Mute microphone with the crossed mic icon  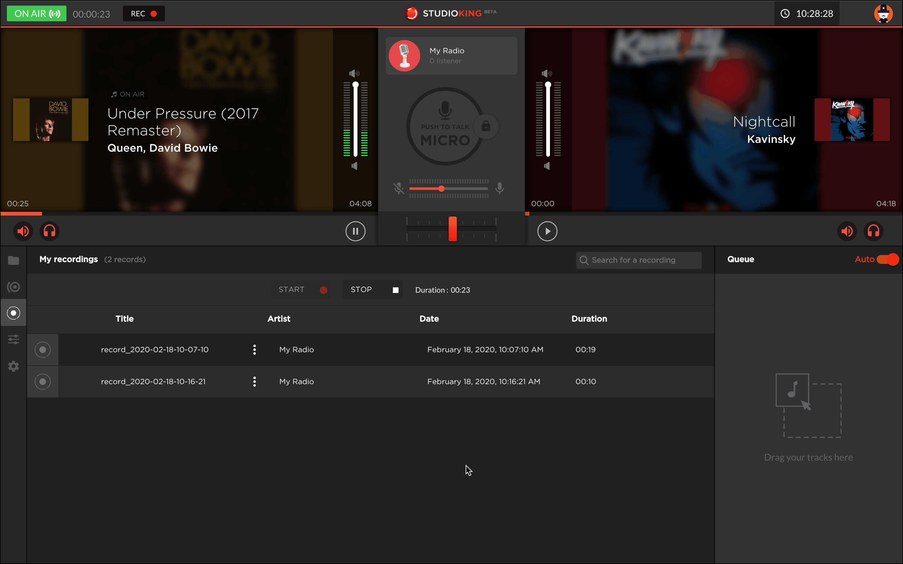[399, 188]
